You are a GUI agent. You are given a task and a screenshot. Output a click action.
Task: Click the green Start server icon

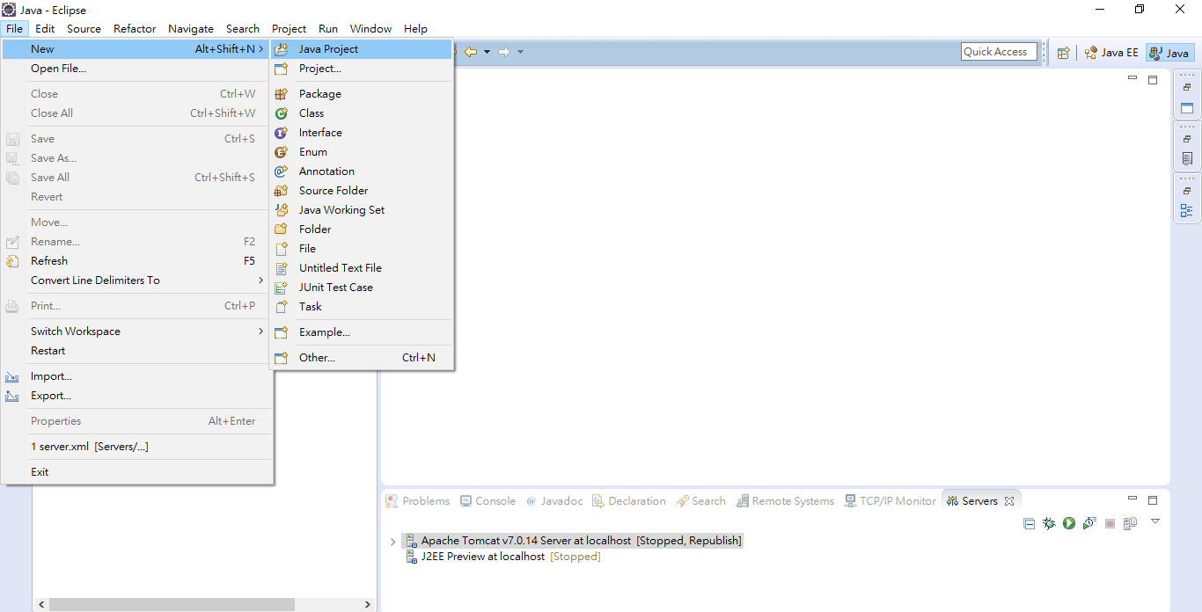(1069, 523)
